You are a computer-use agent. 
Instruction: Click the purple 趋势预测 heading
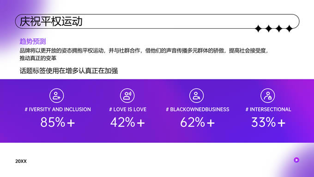33,42
